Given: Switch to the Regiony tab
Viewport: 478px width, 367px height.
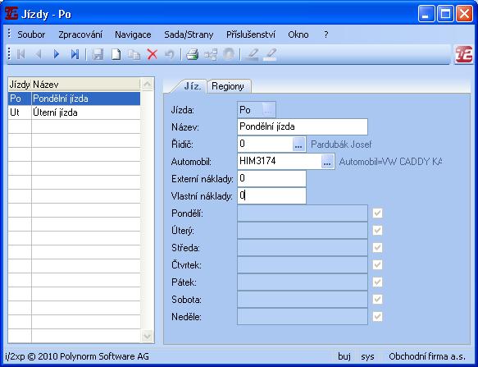Looking at the screenshot, I should [x=228, y=86].
